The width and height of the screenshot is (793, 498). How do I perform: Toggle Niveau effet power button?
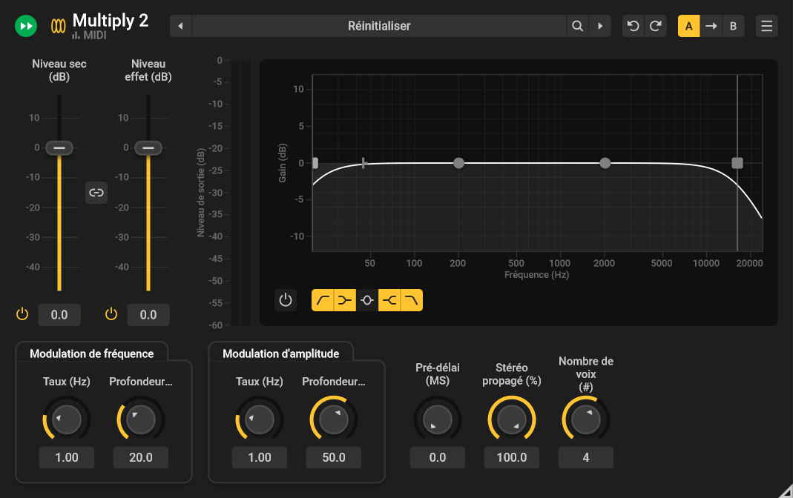click(111, 314)
